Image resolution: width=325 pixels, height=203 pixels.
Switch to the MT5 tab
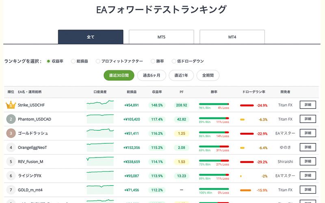click(x=161, y=37)
